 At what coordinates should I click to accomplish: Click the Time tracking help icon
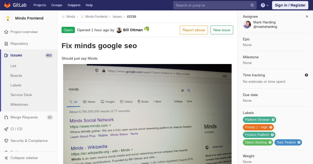tap(306, 75)
